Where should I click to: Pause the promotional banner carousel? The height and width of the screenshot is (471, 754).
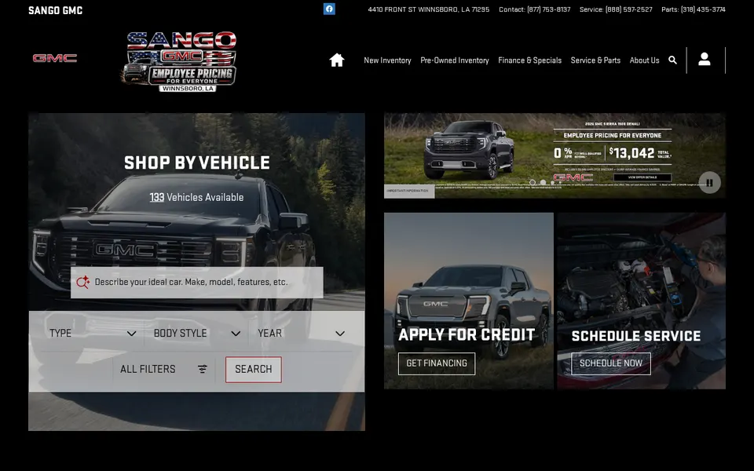coord(709,183)
